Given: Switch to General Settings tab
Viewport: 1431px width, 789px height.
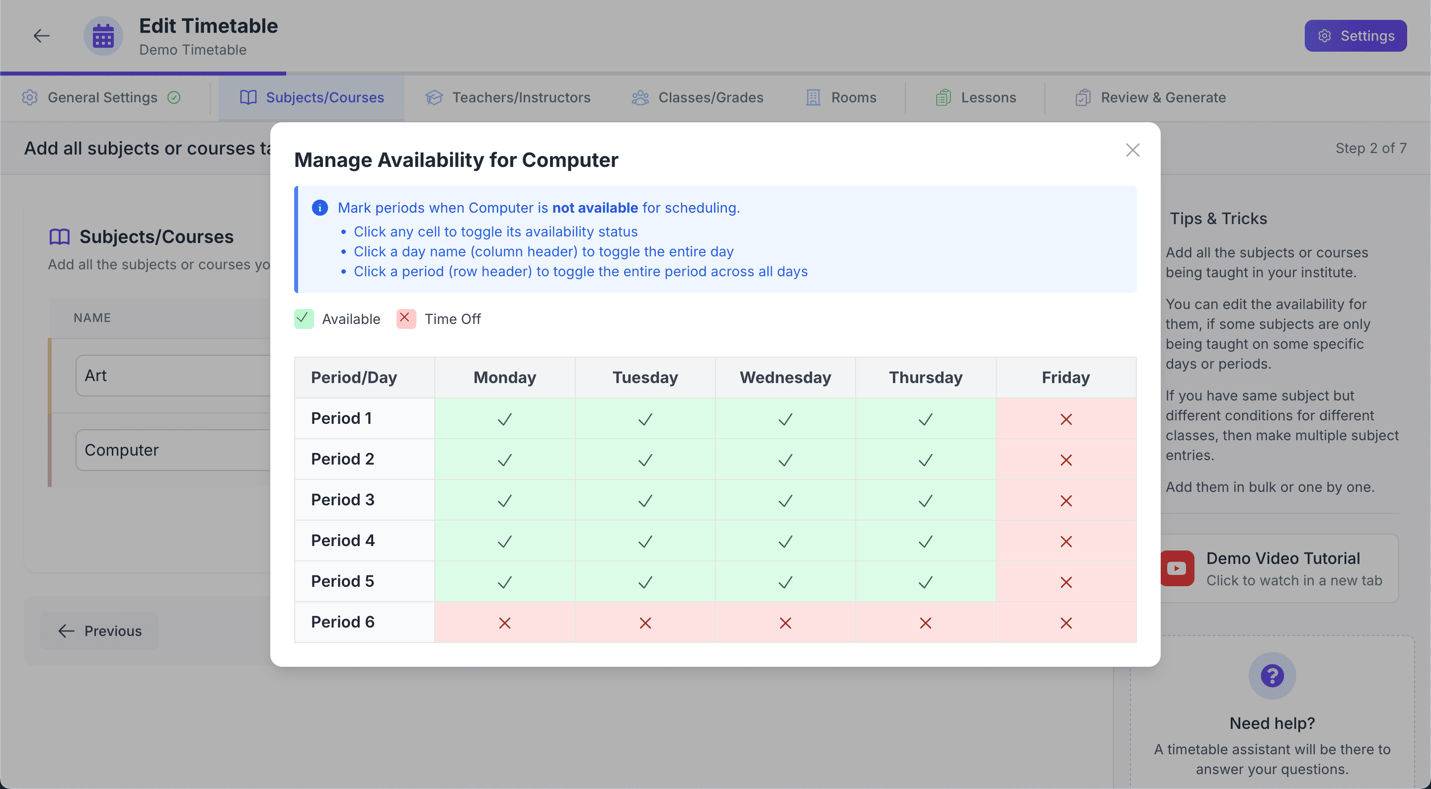Looking at the screenshot, I should pos(101,97).
